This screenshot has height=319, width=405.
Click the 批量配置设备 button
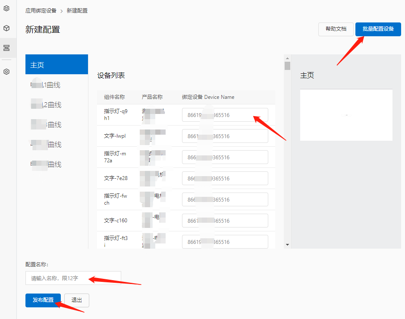click(x=378, y=29)
